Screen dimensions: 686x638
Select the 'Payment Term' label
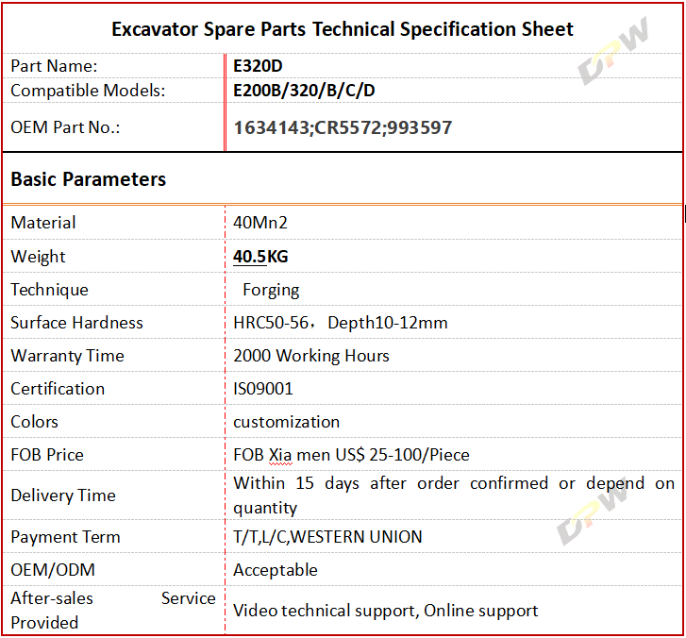point(65,537)
